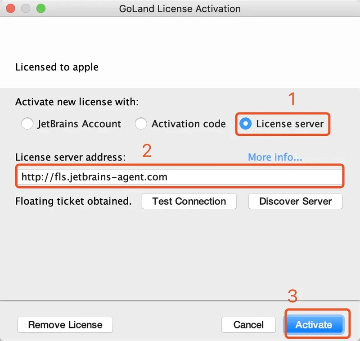The width and height of the screenshot is (360, 341).
Task: Select the JetBrains Account radio option
Action: pos(27,124)
